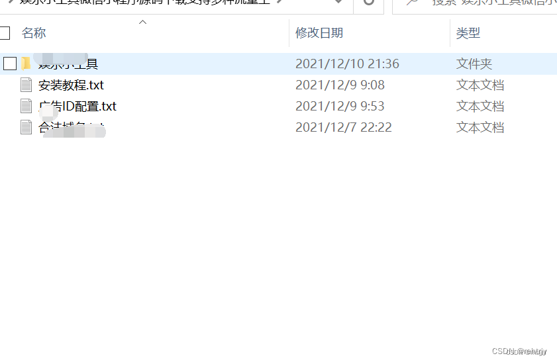This screenshot has width=557, height=362.
Task: Click the search input field
Action: pos(475,3)
